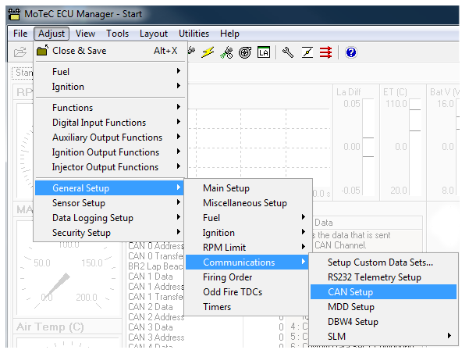
Task: Select RS232 Telemetry Setup
Action: pos(383,277)
